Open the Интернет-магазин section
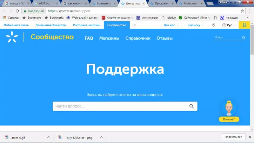The image size is (254, 143). pos(87,25)
